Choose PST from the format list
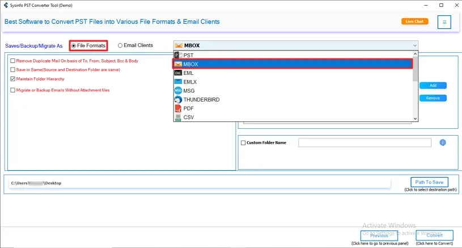The image size is (462, 248). (293, 55)
